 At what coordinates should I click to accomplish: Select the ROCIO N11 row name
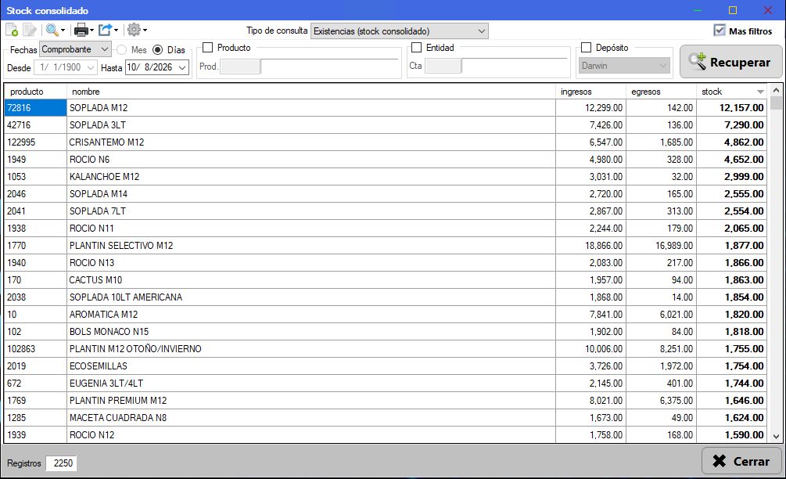(x=92, y=229)
